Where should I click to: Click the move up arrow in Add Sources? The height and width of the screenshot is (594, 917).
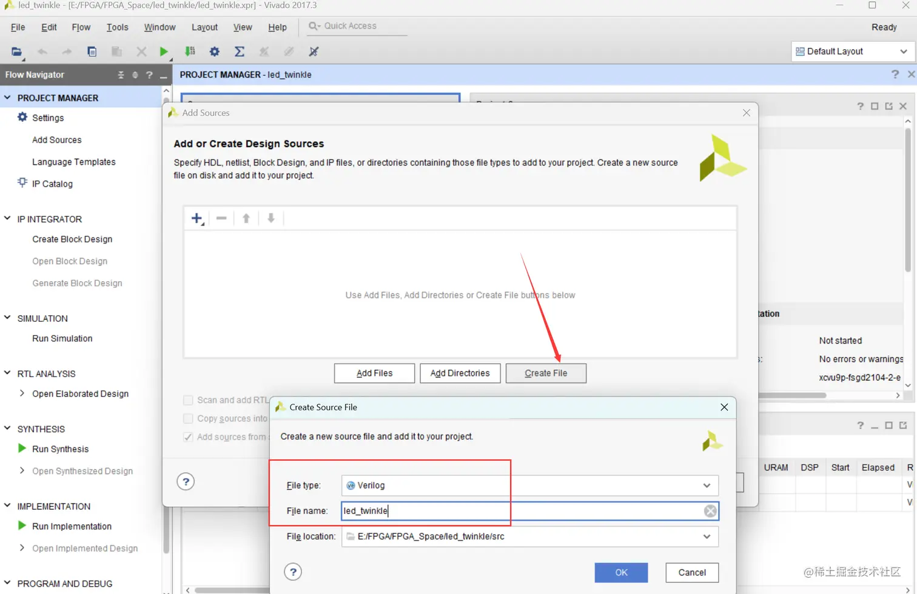tap(246, 218)
